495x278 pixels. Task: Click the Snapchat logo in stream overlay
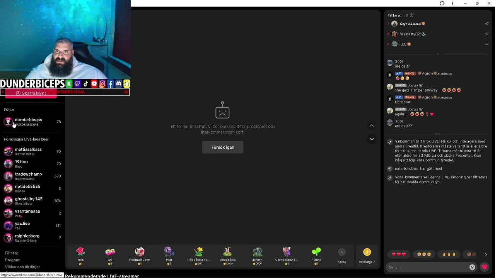pyautogui.click(x=127, y=84)
